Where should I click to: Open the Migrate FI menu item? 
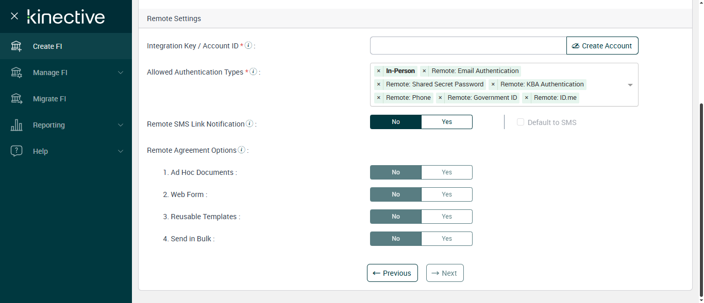(x=49, y=99)
